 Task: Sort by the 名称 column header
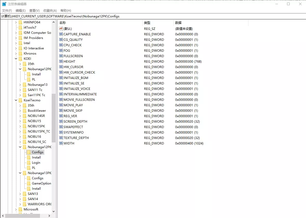tap(100, 23)
